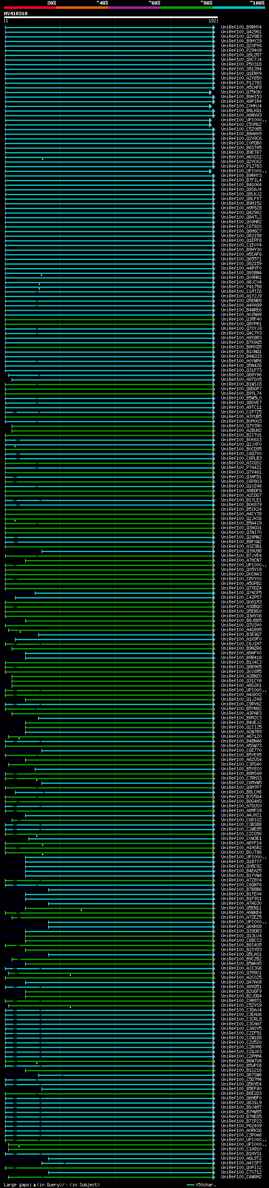
Task: Select hit label UniRef100_Q74CP5
Action: pyautogui.click(x=241, y=593)
